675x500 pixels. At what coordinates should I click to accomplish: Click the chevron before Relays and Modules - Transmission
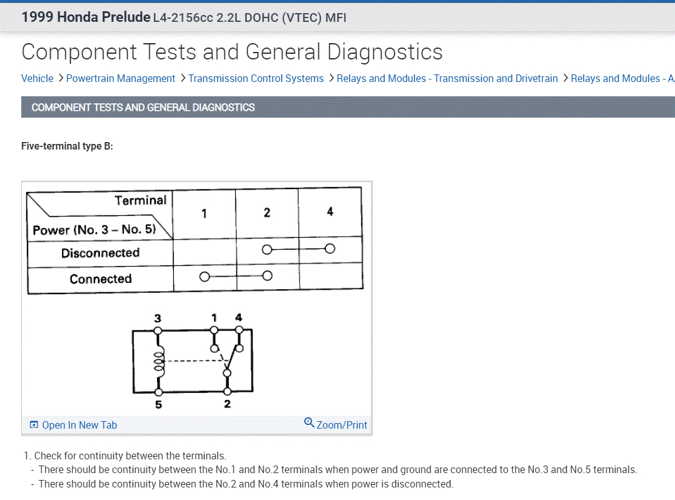point(330,78)
